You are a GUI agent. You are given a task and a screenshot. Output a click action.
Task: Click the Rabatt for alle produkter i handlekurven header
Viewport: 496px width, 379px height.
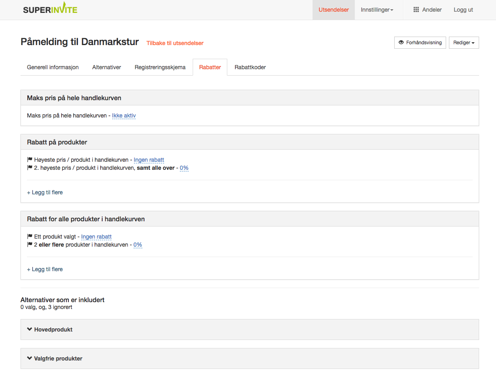coord(249,219)
